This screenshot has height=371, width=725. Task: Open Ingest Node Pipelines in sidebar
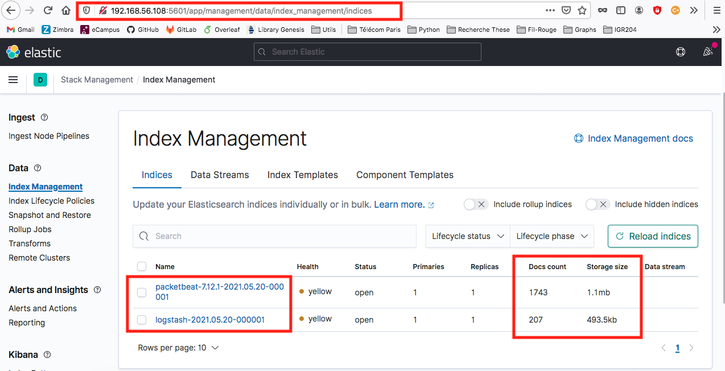pos(49,136)
